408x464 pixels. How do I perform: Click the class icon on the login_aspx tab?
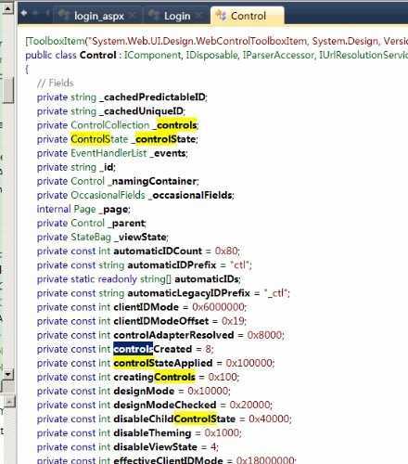click(64, 15)
